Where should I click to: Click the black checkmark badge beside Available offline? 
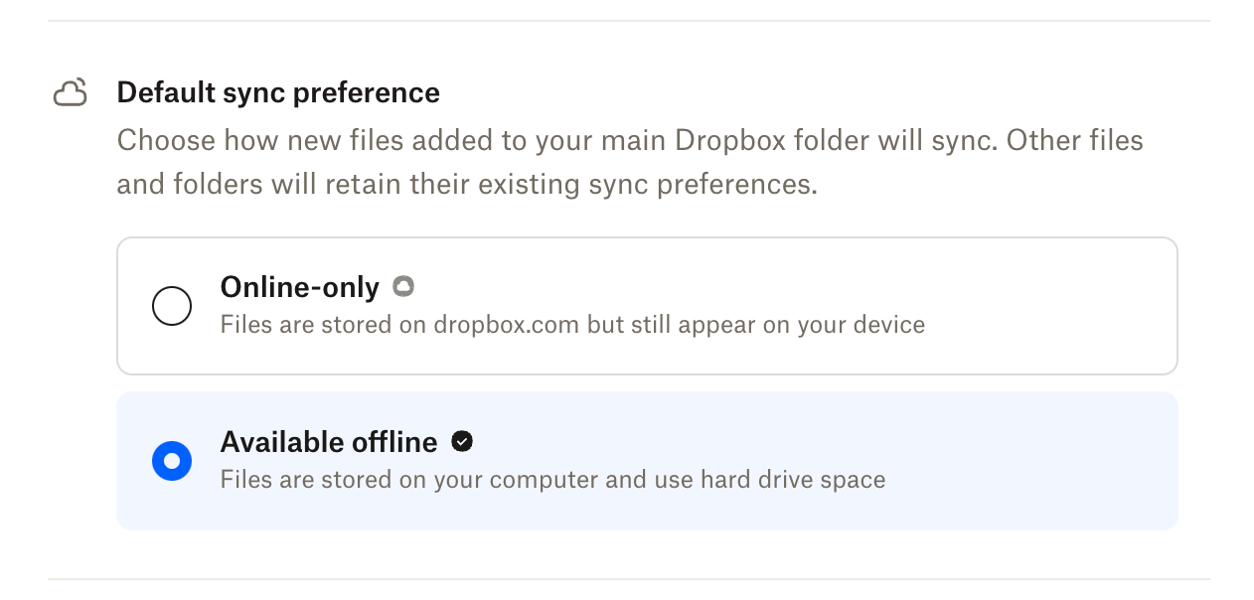click(x=461, y=441)
